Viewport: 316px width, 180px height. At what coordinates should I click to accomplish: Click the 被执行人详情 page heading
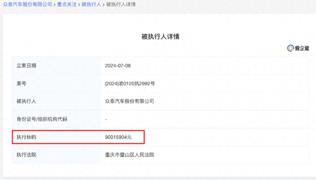click(x=160, y=36)
